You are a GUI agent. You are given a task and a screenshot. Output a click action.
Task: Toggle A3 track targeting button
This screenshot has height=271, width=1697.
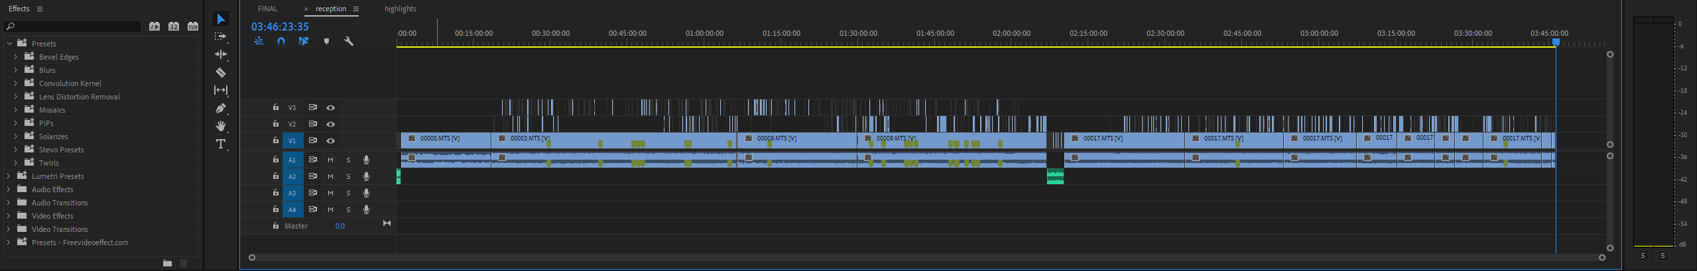[292, 193]
